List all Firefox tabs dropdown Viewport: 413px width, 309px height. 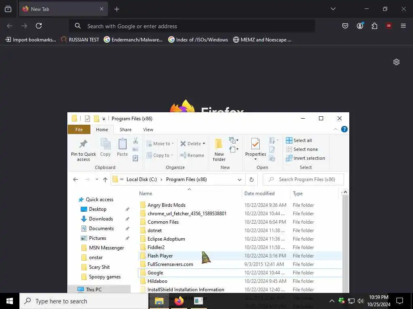[333, 9]
